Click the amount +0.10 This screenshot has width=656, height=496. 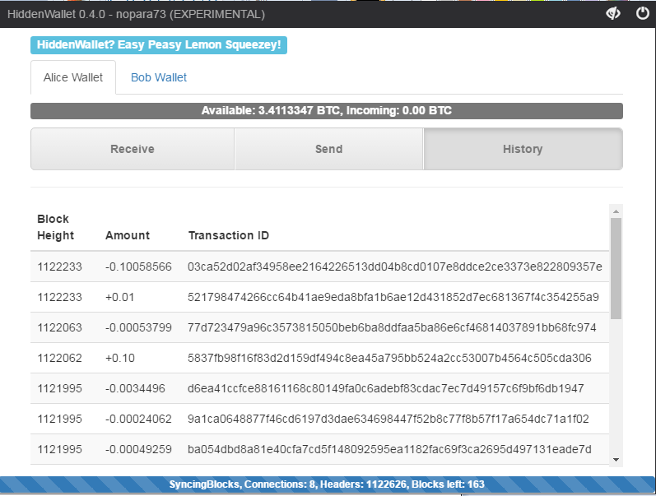pyautogui.click(x=119, y=358)
